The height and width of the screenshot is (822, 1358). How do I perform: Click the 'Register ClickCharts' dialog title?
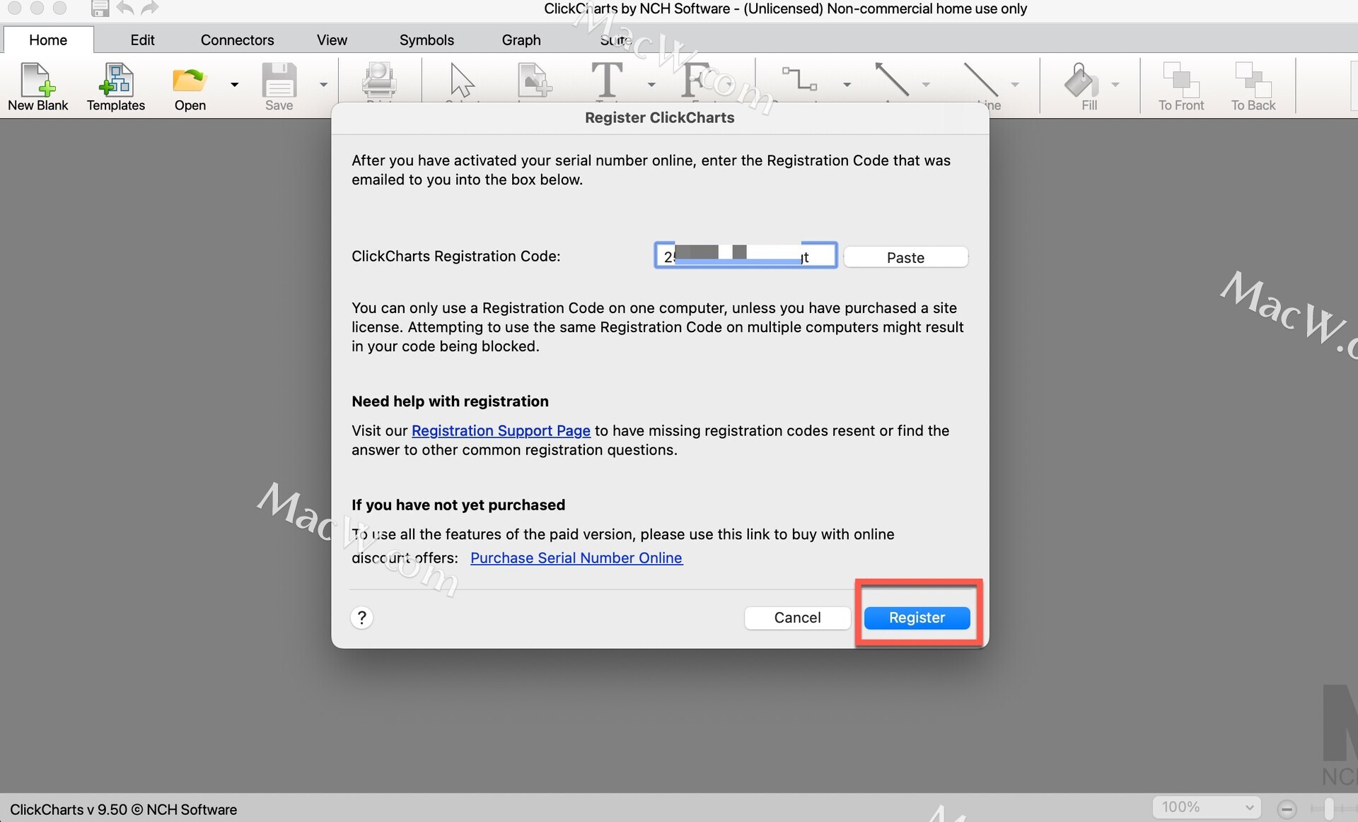coord(659,117)
